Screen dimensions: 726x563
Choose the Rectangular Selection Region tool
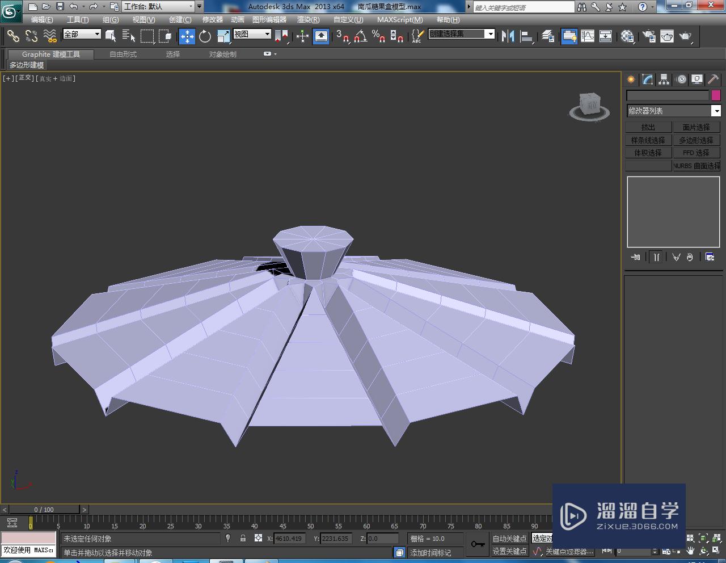coord(147,36)
